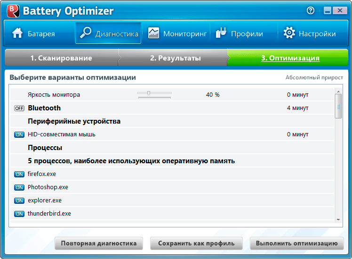Image resolution: width=352 pixels, height=259 pixels.
Task: Click the Яркость монитора label
Action: (54, 95)
